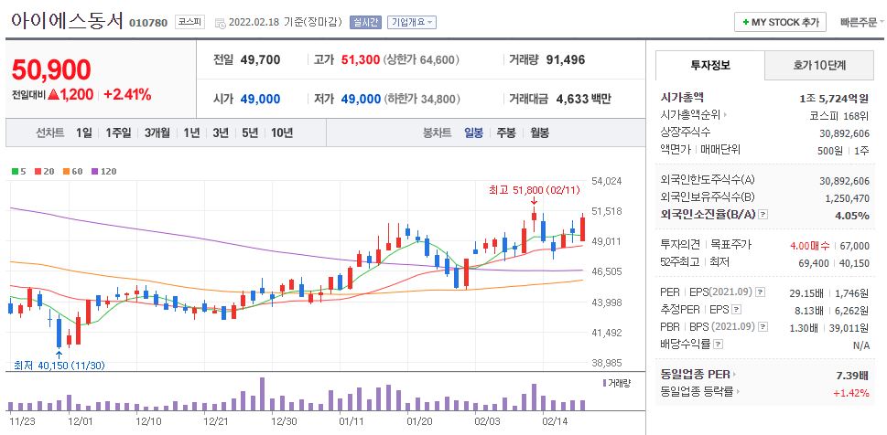Switch to the 투자정보 tab
887x435 pixels.
click(710, 65)
